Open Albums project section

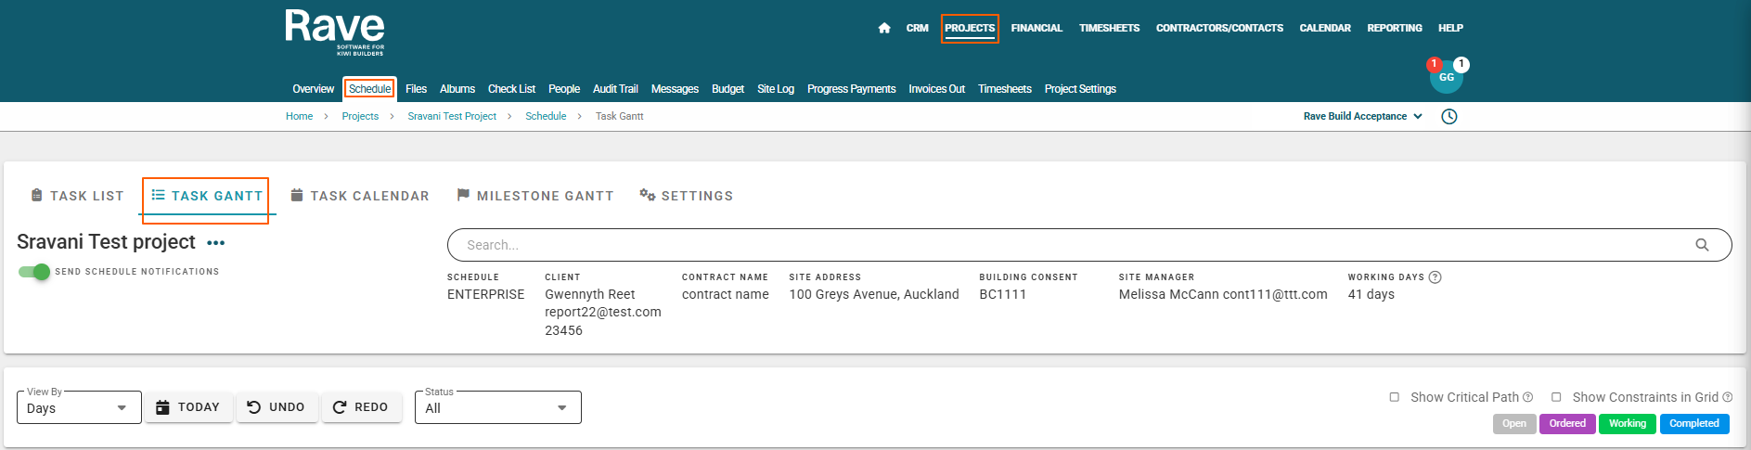click(x=457, y=89)
